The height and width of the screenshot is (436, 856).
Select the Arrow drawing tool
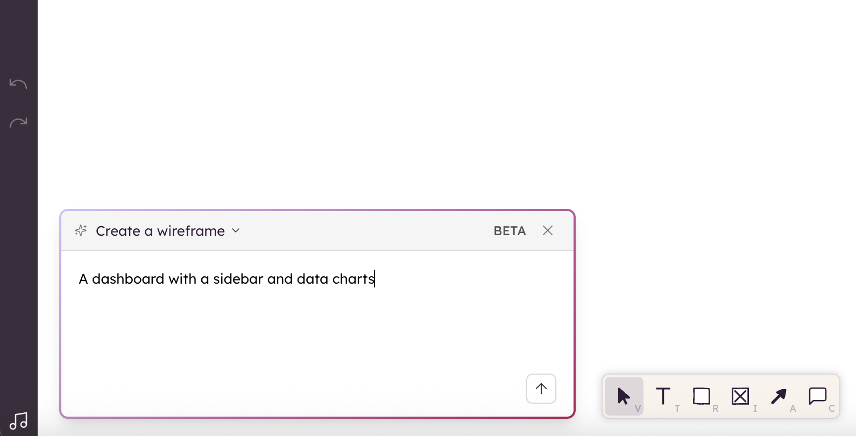pyautogui.click(x=779, y=397)
